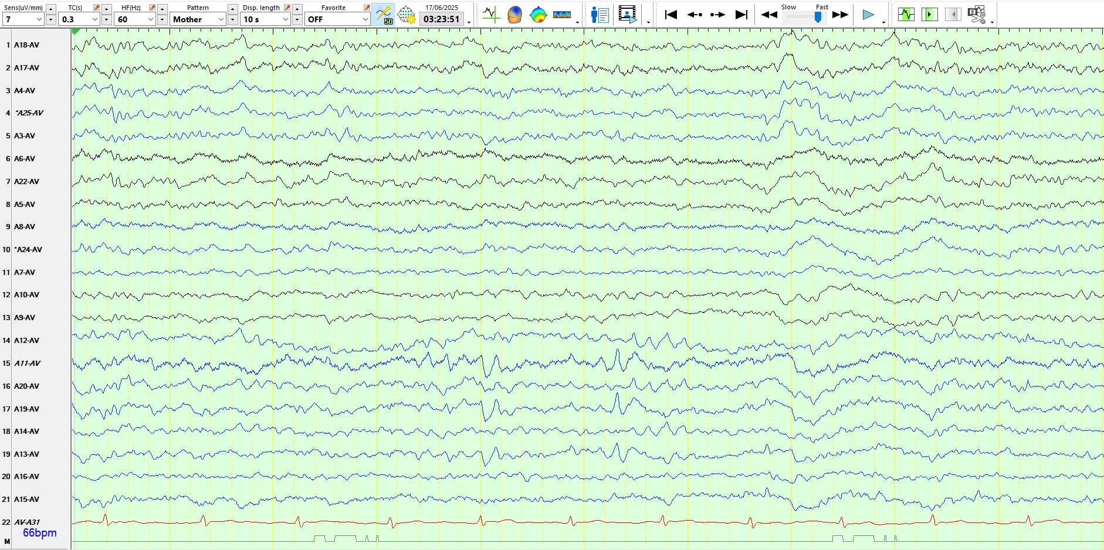Select the waveform cursor measurement tool

coord(491,15)
